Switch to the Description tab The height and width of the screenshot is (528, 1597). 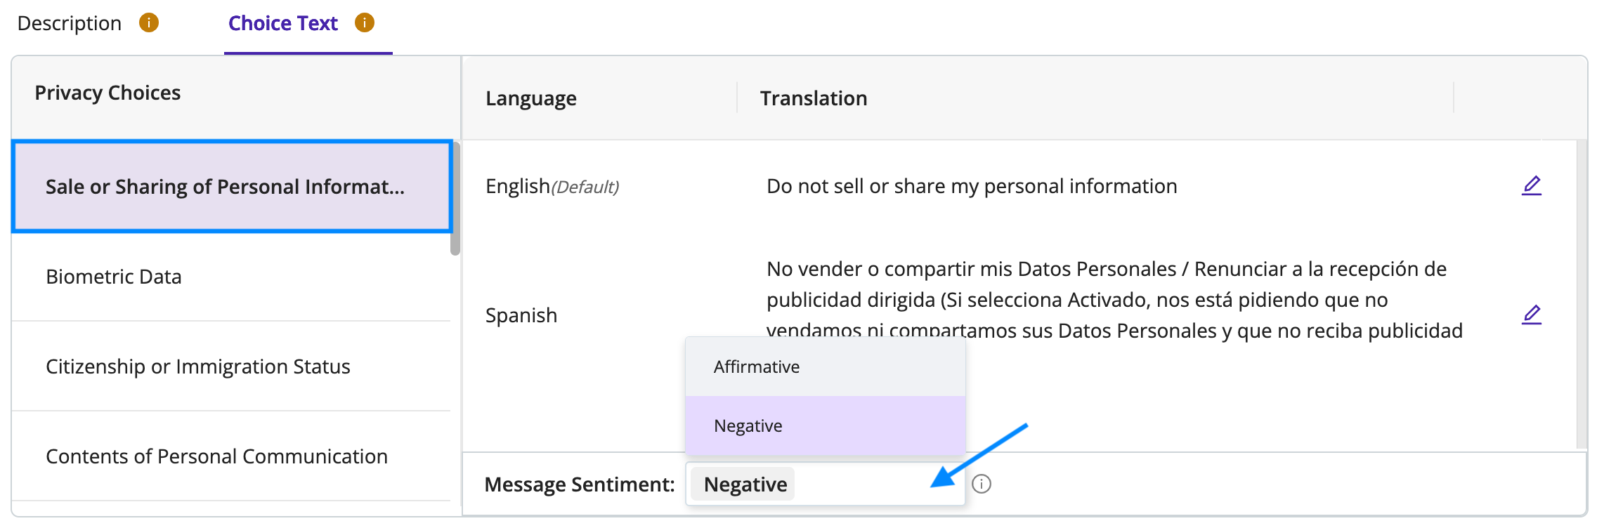(x=69, y=23)
